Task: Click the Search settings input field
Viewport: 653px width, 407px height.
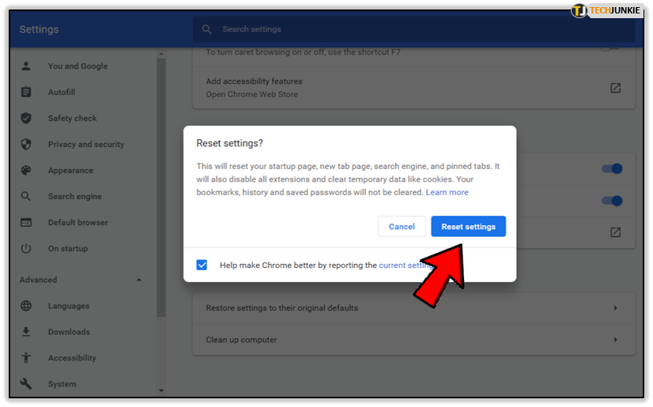Action: (x=411, y=29)
